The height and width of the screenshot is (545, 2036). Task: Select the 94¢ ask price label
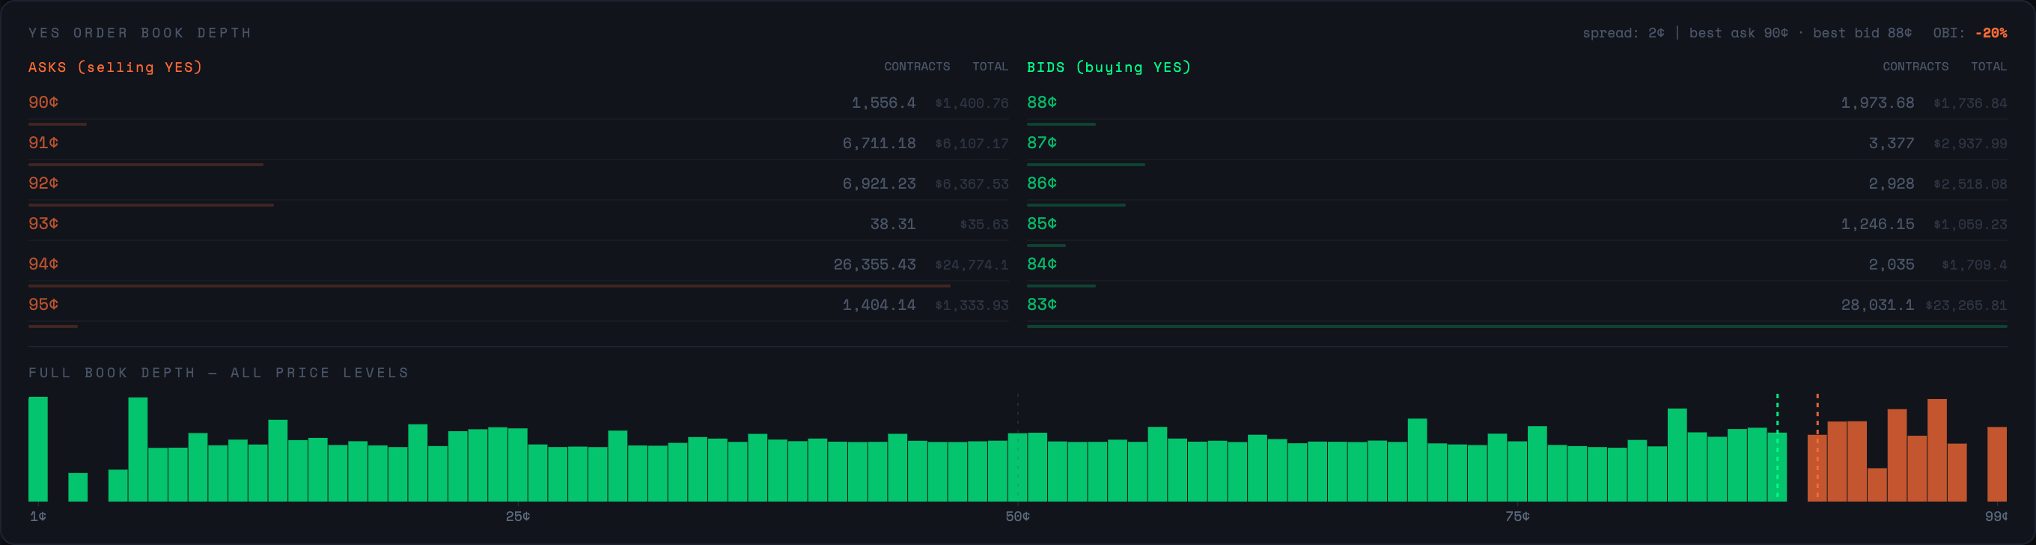pos(43,264)
